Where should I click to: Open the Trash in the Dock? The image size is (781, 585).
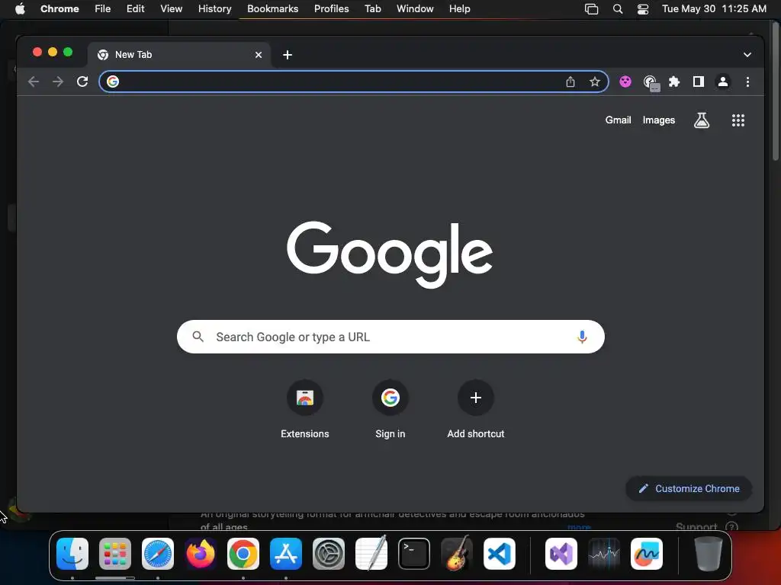point(709,554)
